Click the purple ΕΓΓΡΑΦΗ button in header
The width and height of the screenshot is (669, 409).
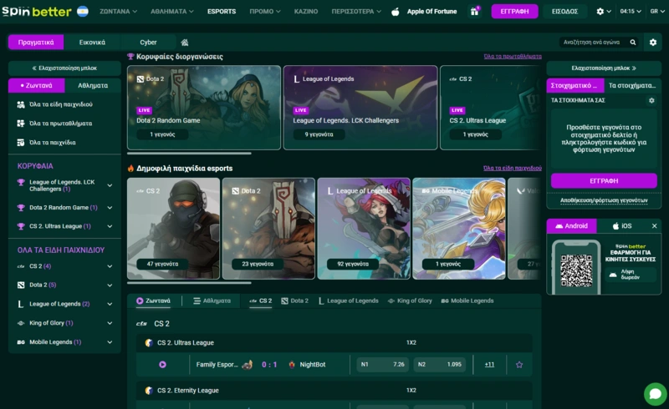[514, 12]
